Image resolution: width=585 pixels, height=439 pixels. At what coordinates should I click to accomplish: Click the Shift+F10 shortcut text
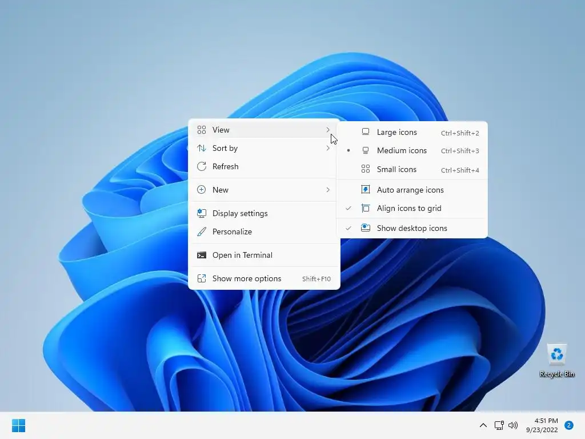316,279
